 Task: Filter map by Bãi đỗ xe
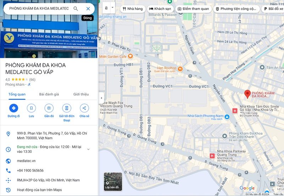coord(273,9)
